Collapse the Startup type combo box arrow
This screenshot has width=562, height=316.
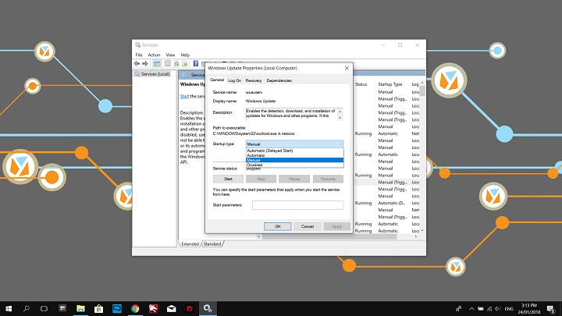point(340,144)
